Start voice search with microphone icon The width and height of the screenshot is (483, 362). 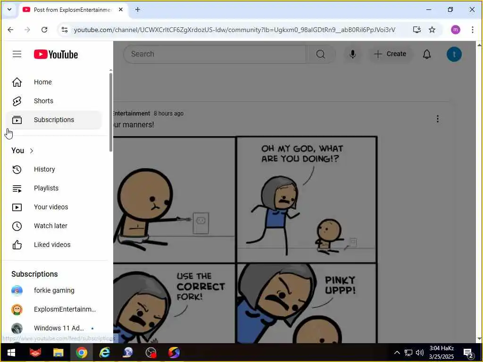tap(353, 54)
